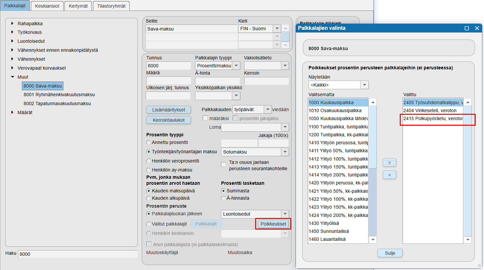The width and height of the screenshot is (484, 270).
Task: Expand the Luontoisedut tree node
Action: tap(12, 41)
